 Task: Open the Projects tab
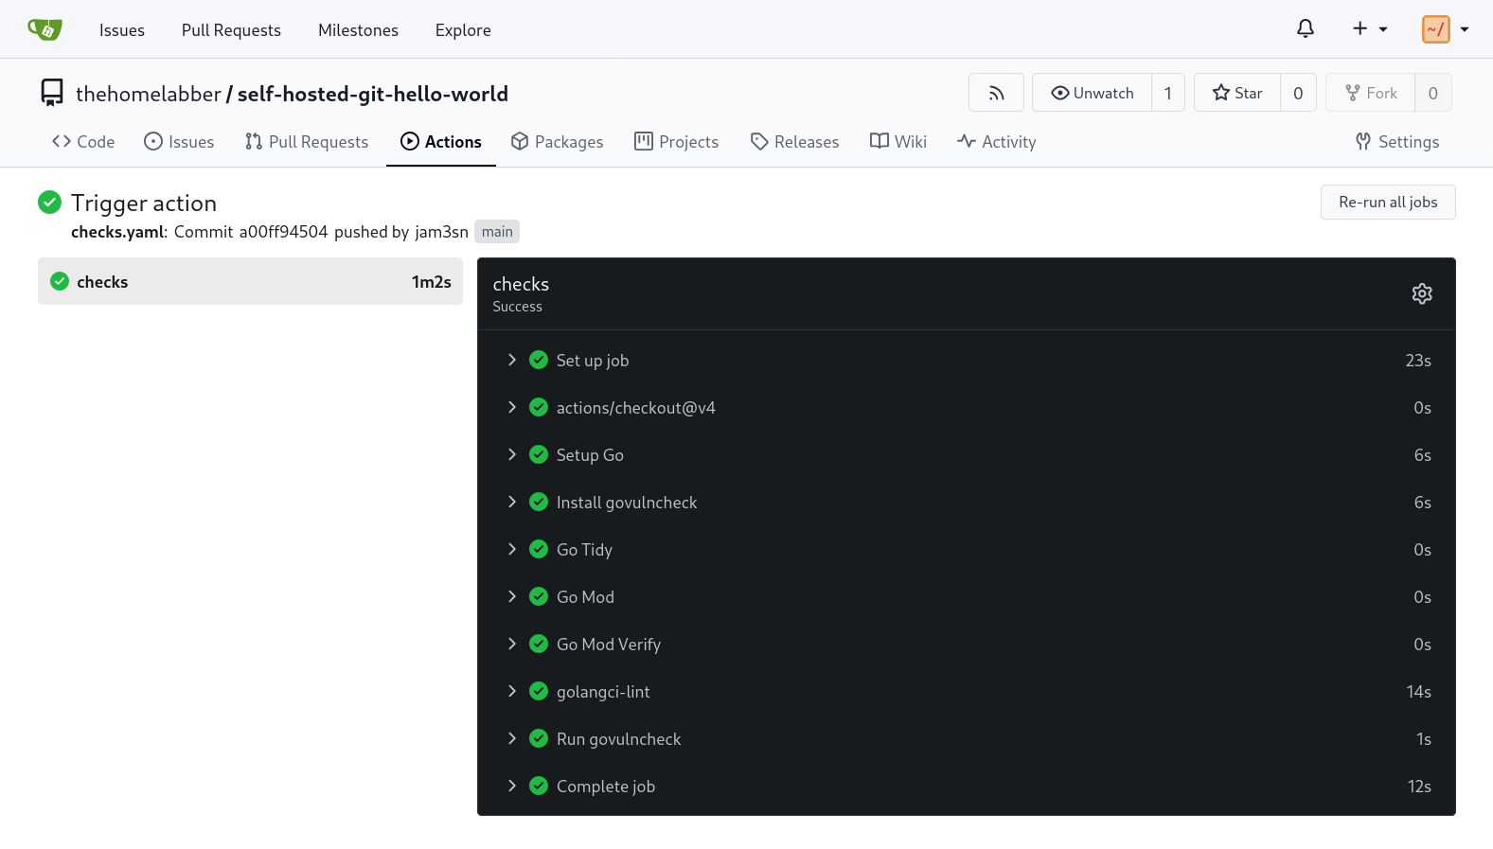pos(677,142)
